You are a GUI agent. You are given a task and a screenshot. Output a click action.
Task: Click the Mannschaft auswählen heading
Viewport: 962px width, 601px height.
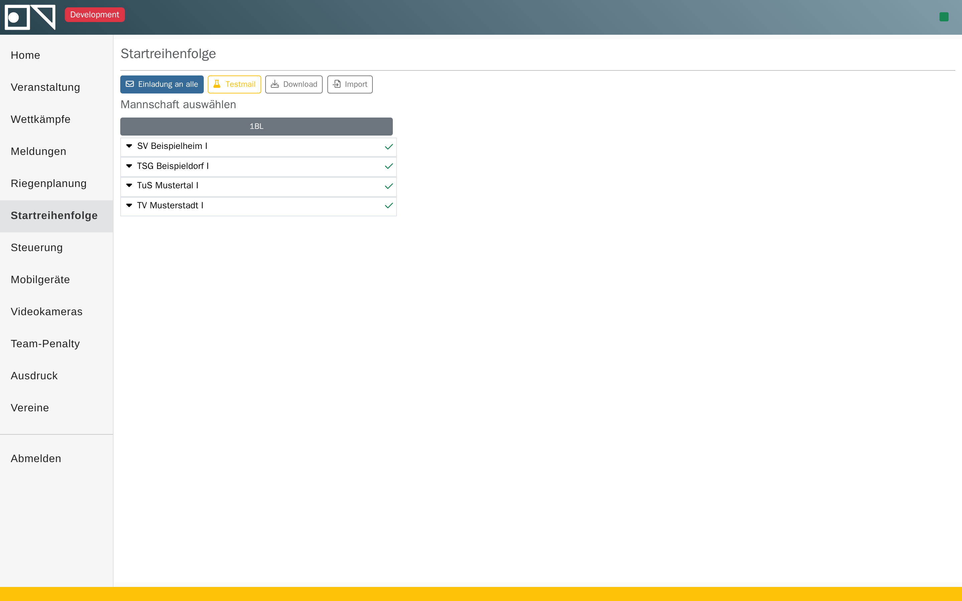[178, 105]
